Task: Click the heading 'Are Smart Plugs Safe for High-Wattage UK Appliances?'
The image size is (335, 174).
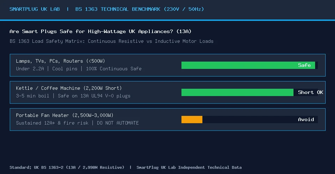Action: 100,32
